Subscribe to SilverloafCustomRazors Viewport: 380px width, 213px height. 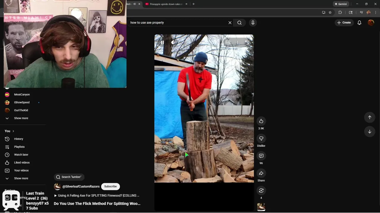[x=110, y=186]
